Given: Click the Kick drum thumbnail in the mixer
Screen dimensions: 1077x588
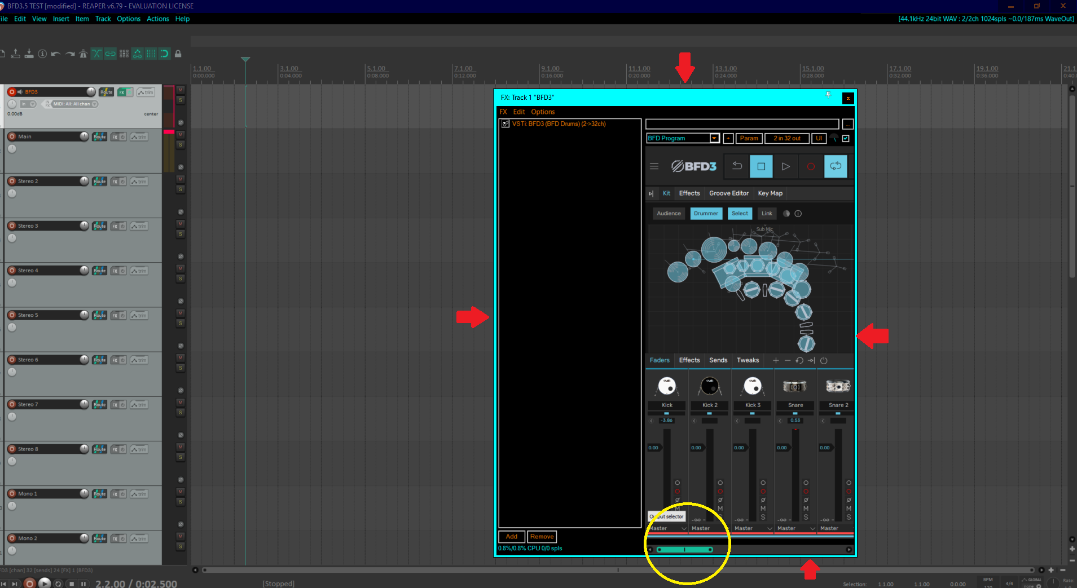Looking at the screenshot, I should coord(667,386).
